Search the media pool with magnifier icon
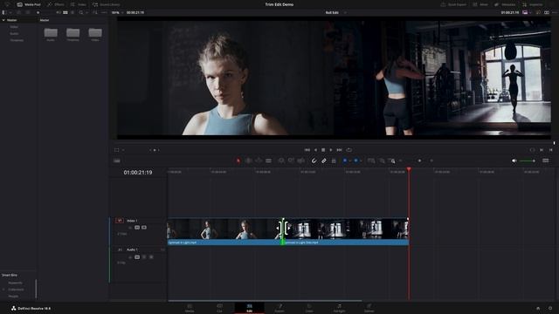This screenshot has width=559, height=314. coord(81,12)
